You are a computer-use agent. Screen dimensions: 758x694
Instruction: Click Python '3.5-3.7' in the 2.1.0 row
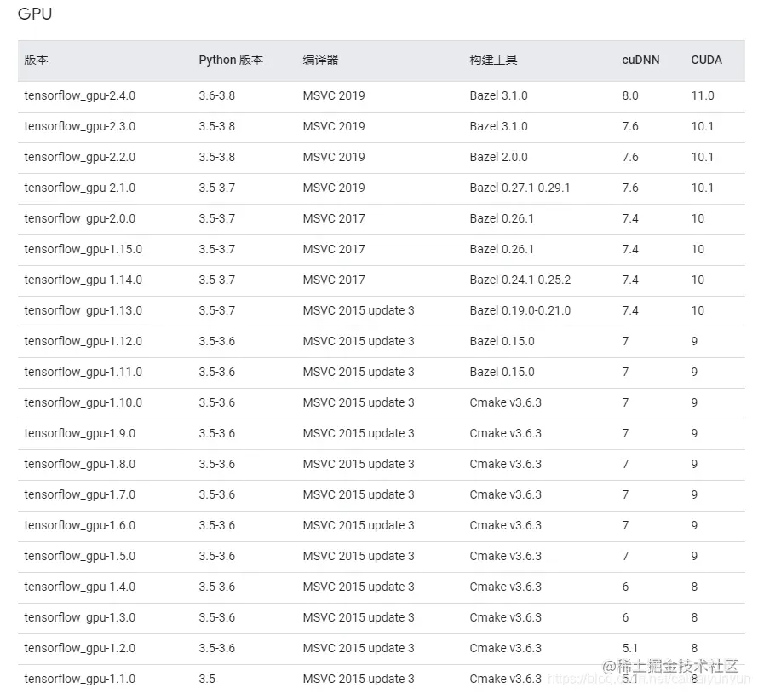(217, 188)
